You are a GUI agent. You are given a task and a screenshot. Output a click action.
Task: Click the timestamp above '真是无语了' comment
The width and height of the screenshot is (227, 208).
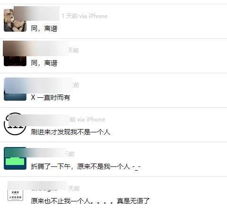pyautogui.click(x=74, y=189)
